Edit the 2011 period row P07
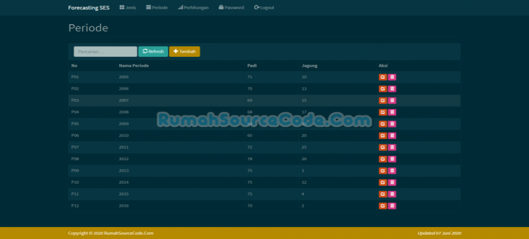This screenshot has height=239, width=529. pyautogui.click(x=383, y=147)
